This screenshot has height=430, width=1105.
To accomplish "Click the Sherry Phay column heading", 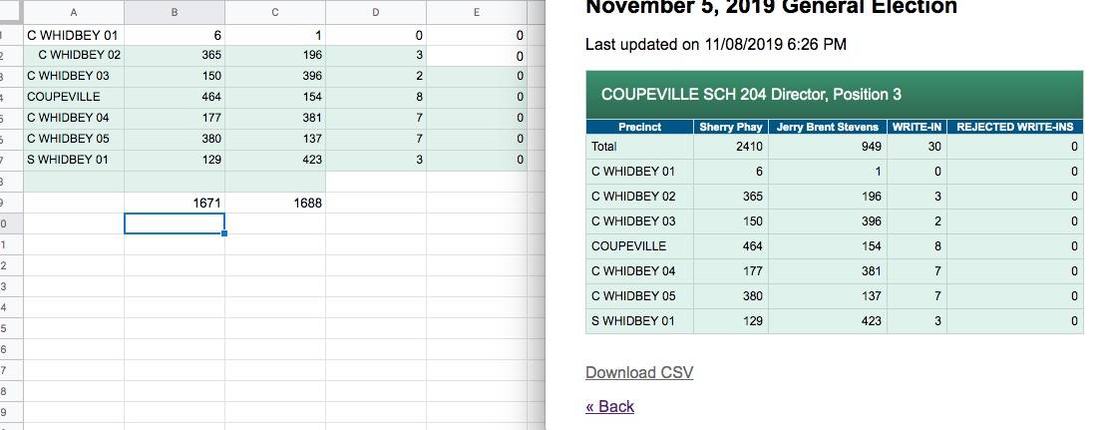I will (730, 127).
